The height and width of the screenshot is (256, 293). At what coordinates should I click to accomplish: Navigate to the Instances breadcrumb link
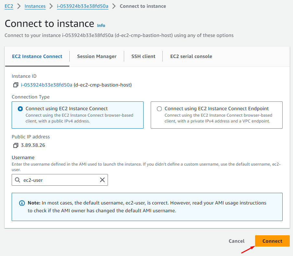click(35, 6)
